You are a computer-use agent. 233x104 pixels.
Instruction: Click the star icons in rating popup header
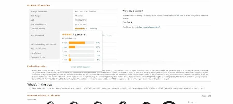coord(67,35)
